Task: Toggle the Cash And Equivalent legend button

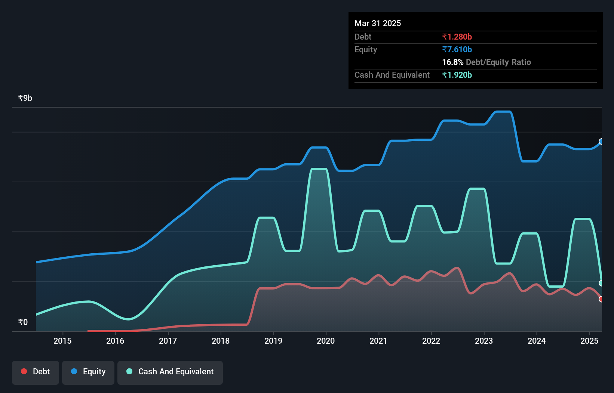Action: point(170,372)
